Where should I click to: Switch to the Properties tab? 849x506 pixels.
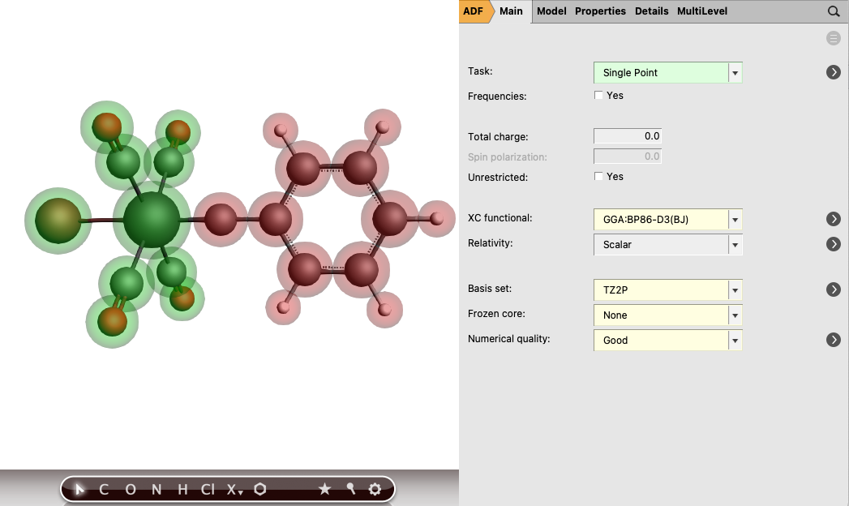point(600,11)
